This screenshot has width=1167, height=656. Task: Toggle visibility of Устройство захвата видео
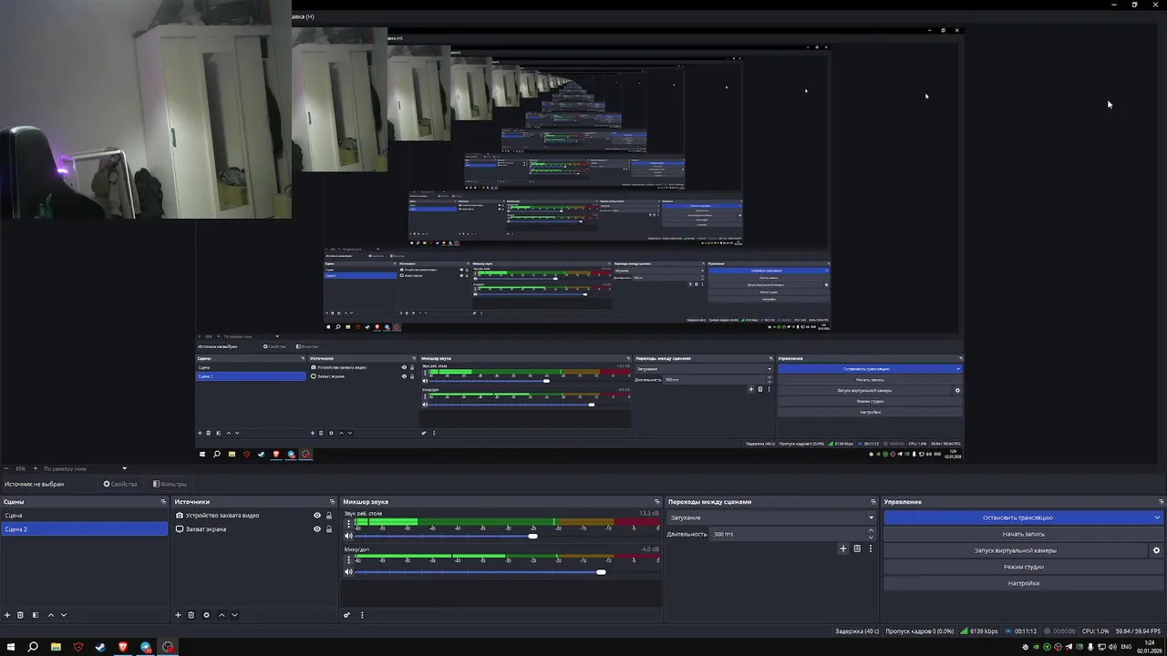(317, 516)
